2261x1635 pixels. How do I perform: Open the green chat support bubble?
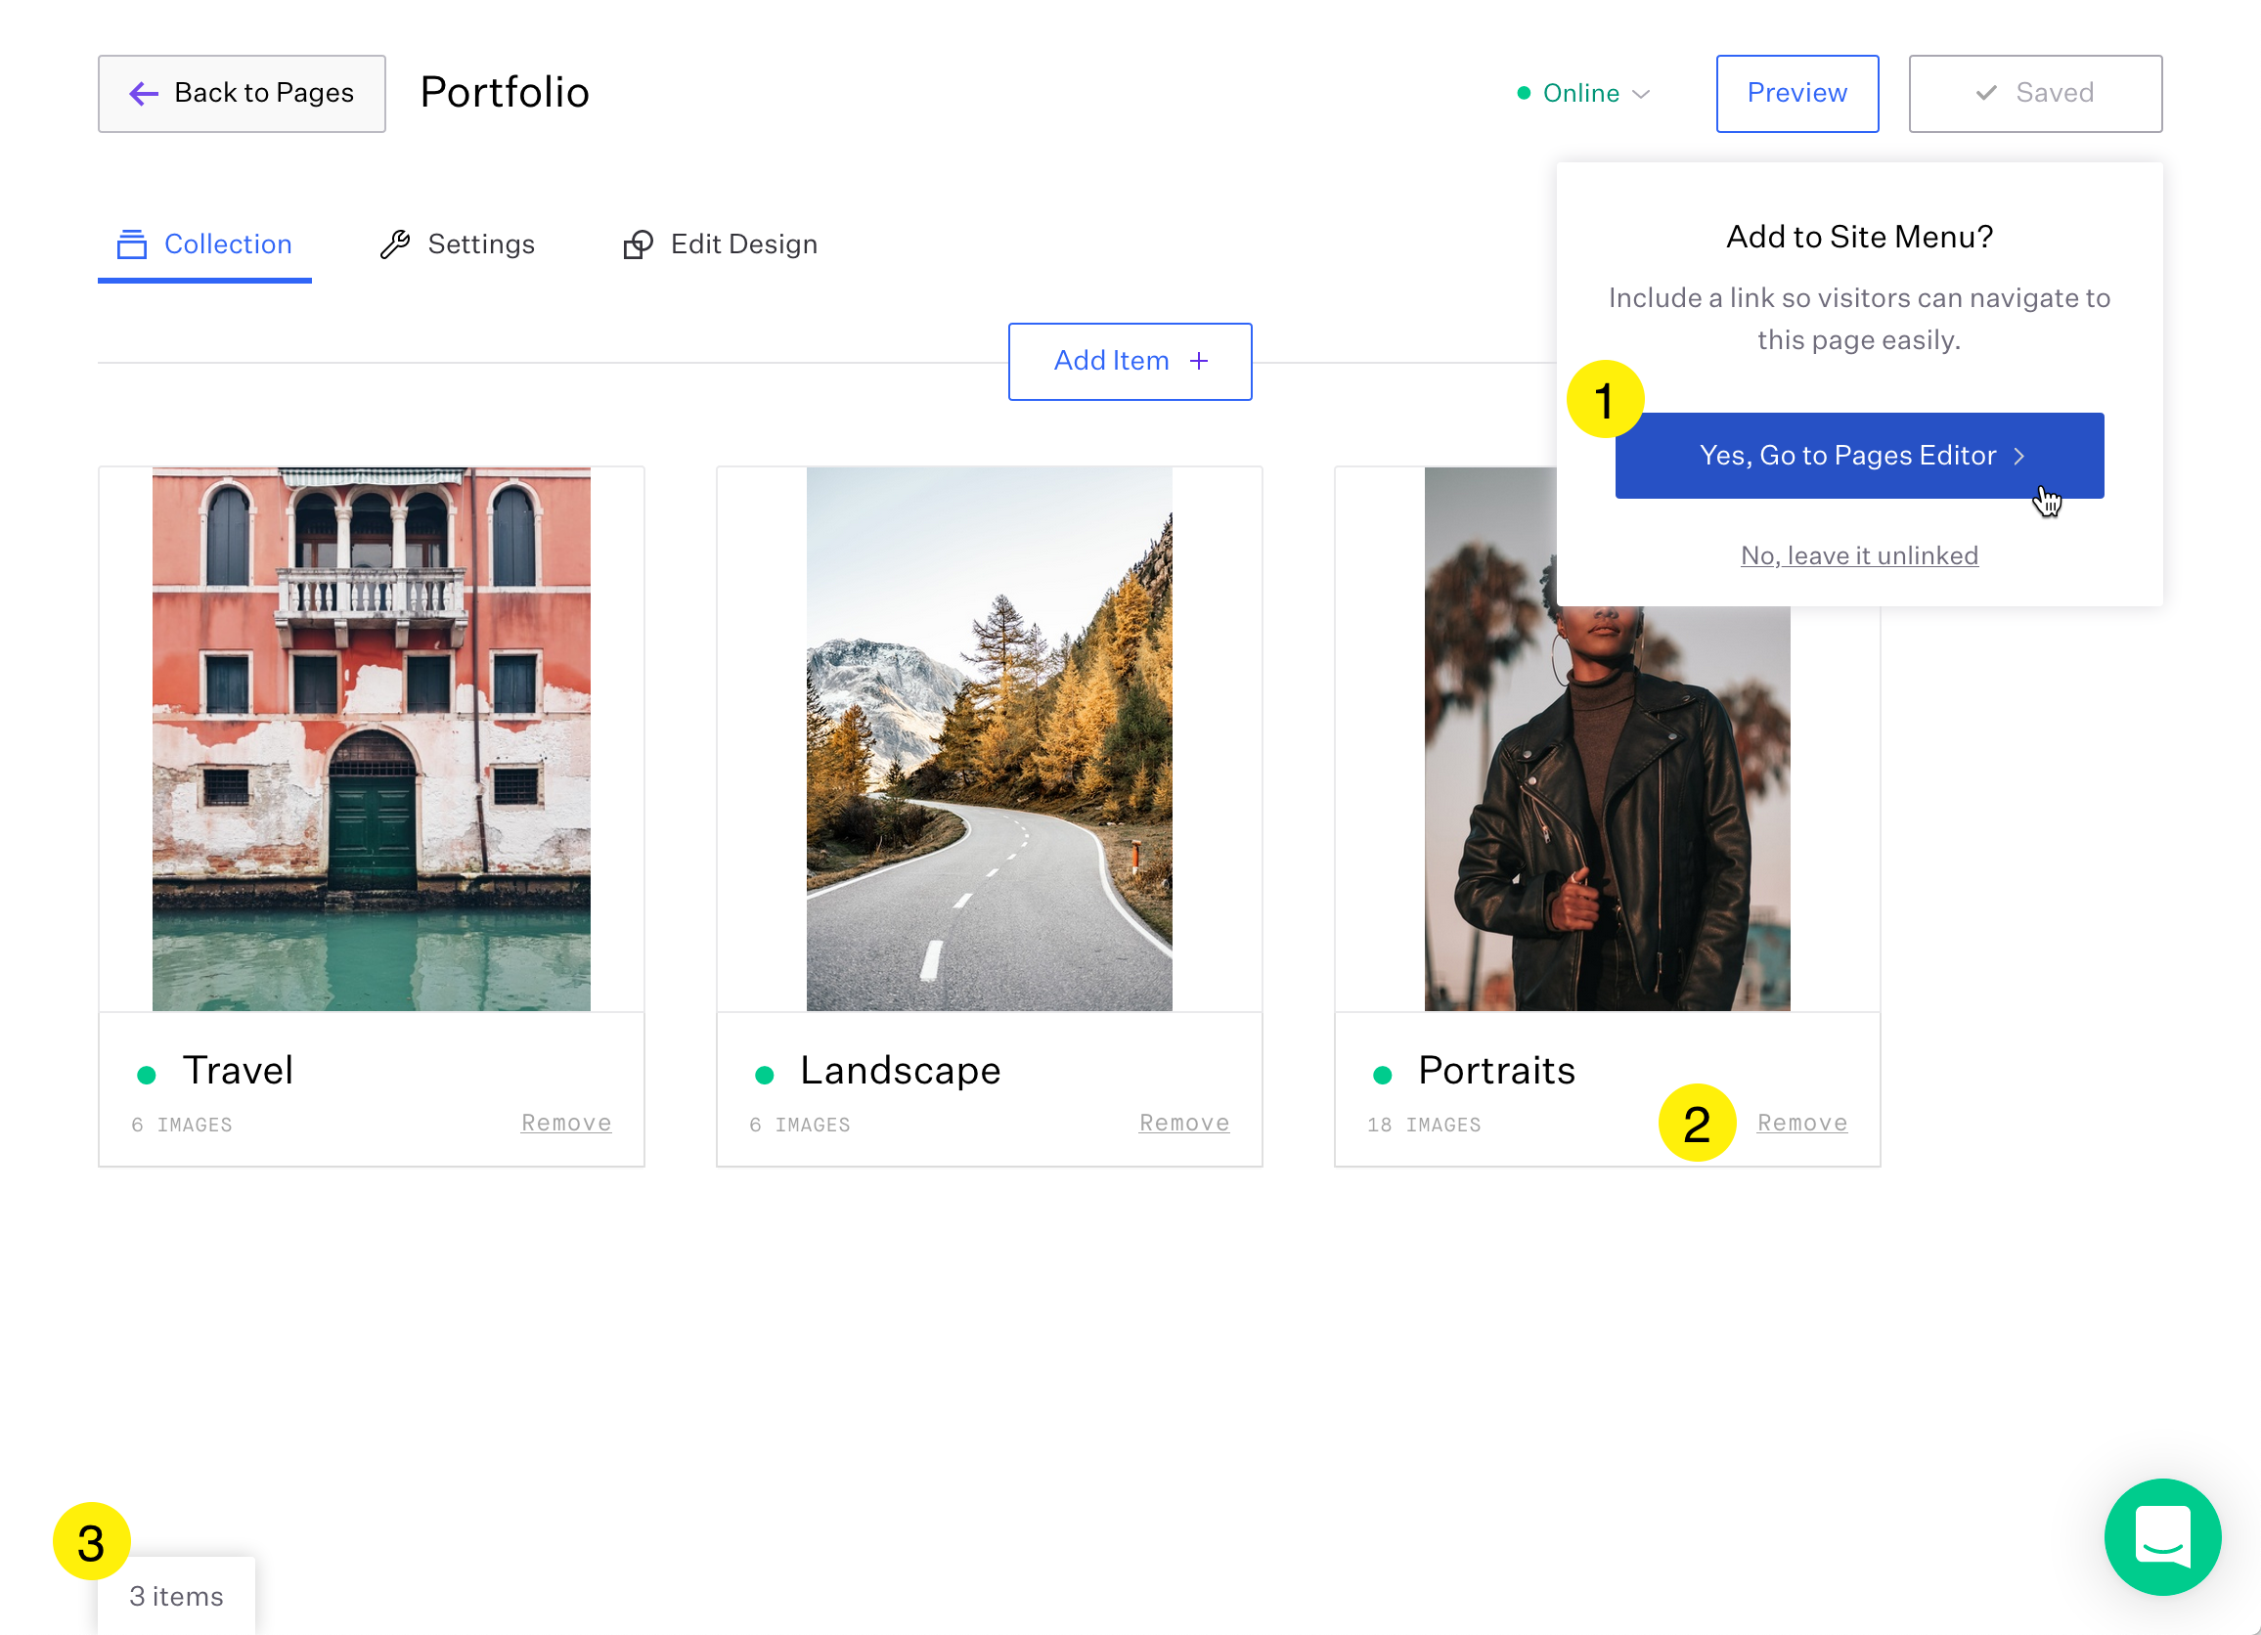tap(2161, 1536)
